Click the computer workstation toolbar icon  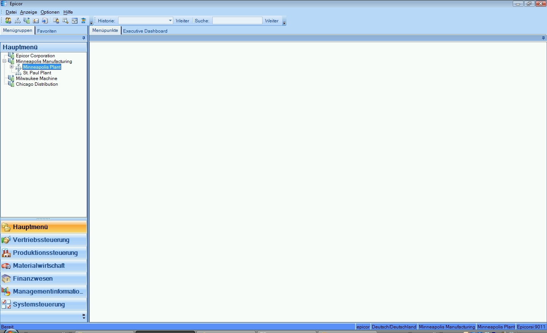pyautogui.click(x=45, y=21)
